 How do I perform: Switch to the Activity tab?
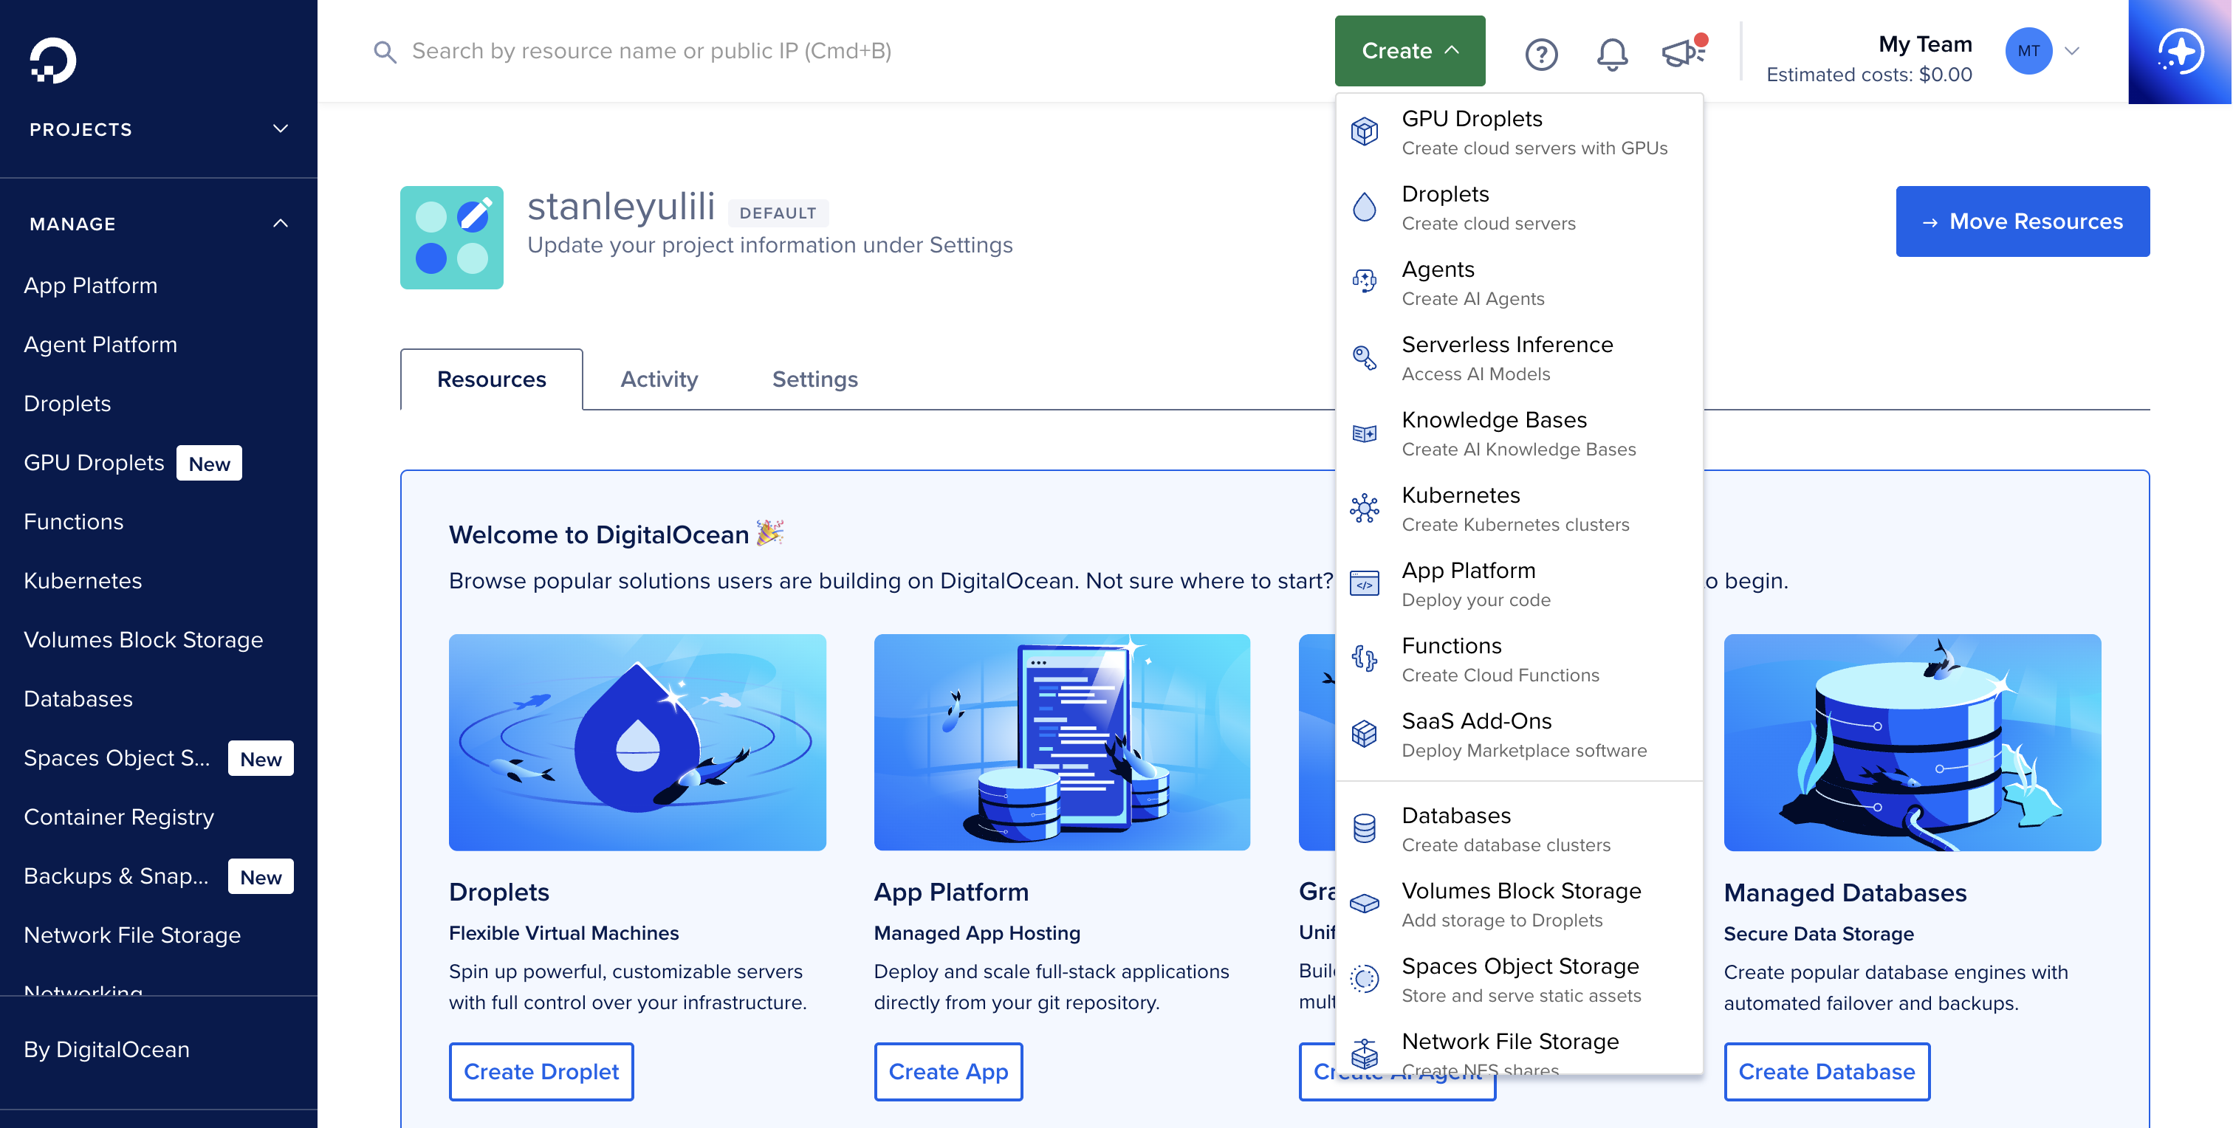659,379
